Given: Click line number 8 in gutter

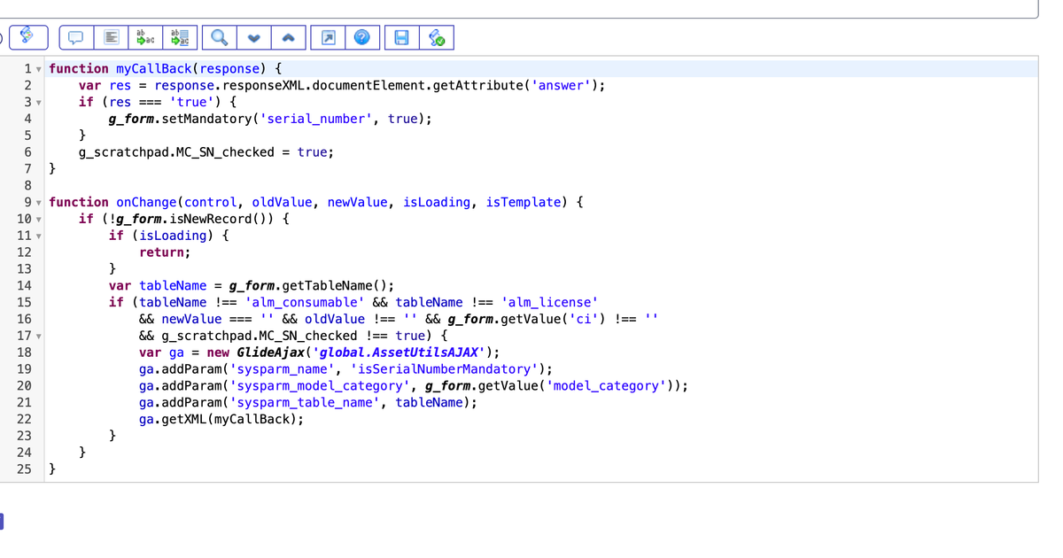Looking at the screenshot, I should 27,185.
